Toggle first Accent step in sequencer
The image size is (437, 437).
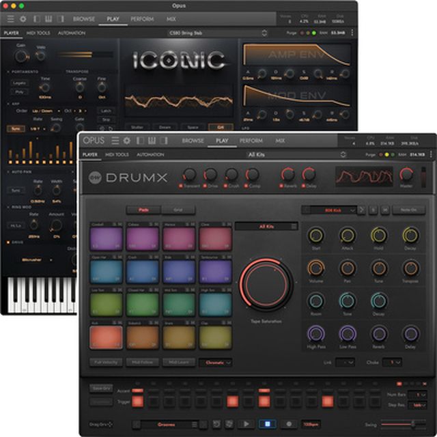tap(137, 391)
